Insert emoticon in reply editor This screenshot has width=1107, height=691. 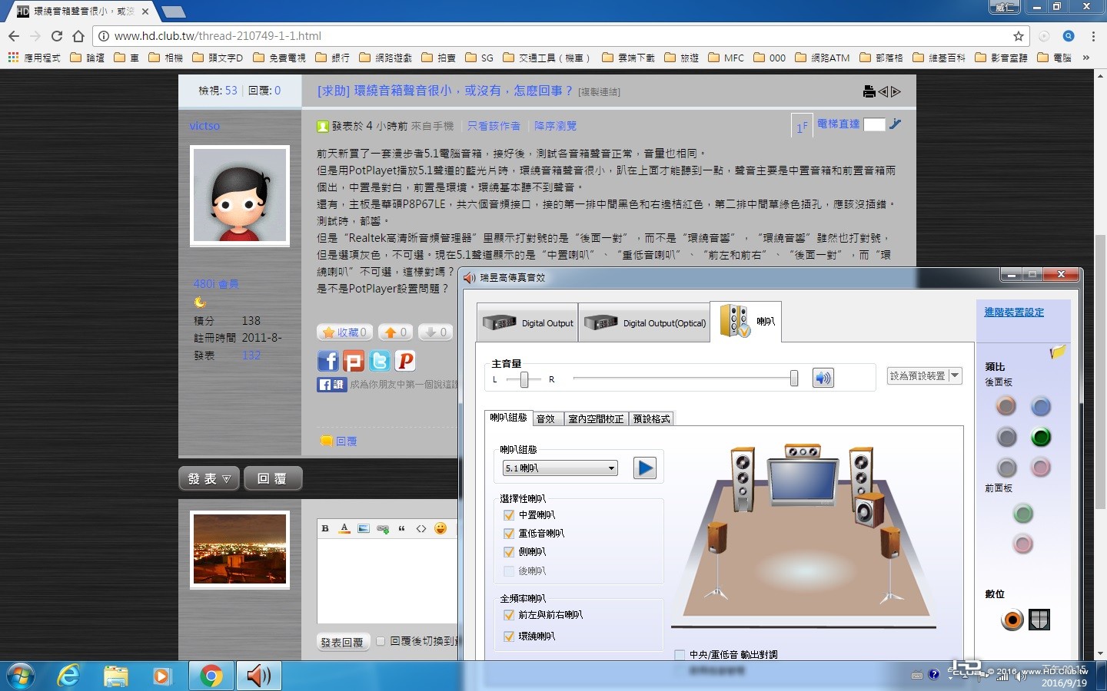(440, 528)
